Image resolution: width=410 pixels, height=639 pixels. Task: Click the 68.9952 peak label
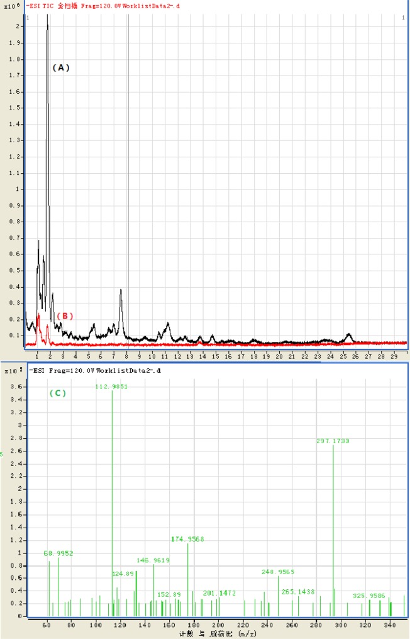58,553
